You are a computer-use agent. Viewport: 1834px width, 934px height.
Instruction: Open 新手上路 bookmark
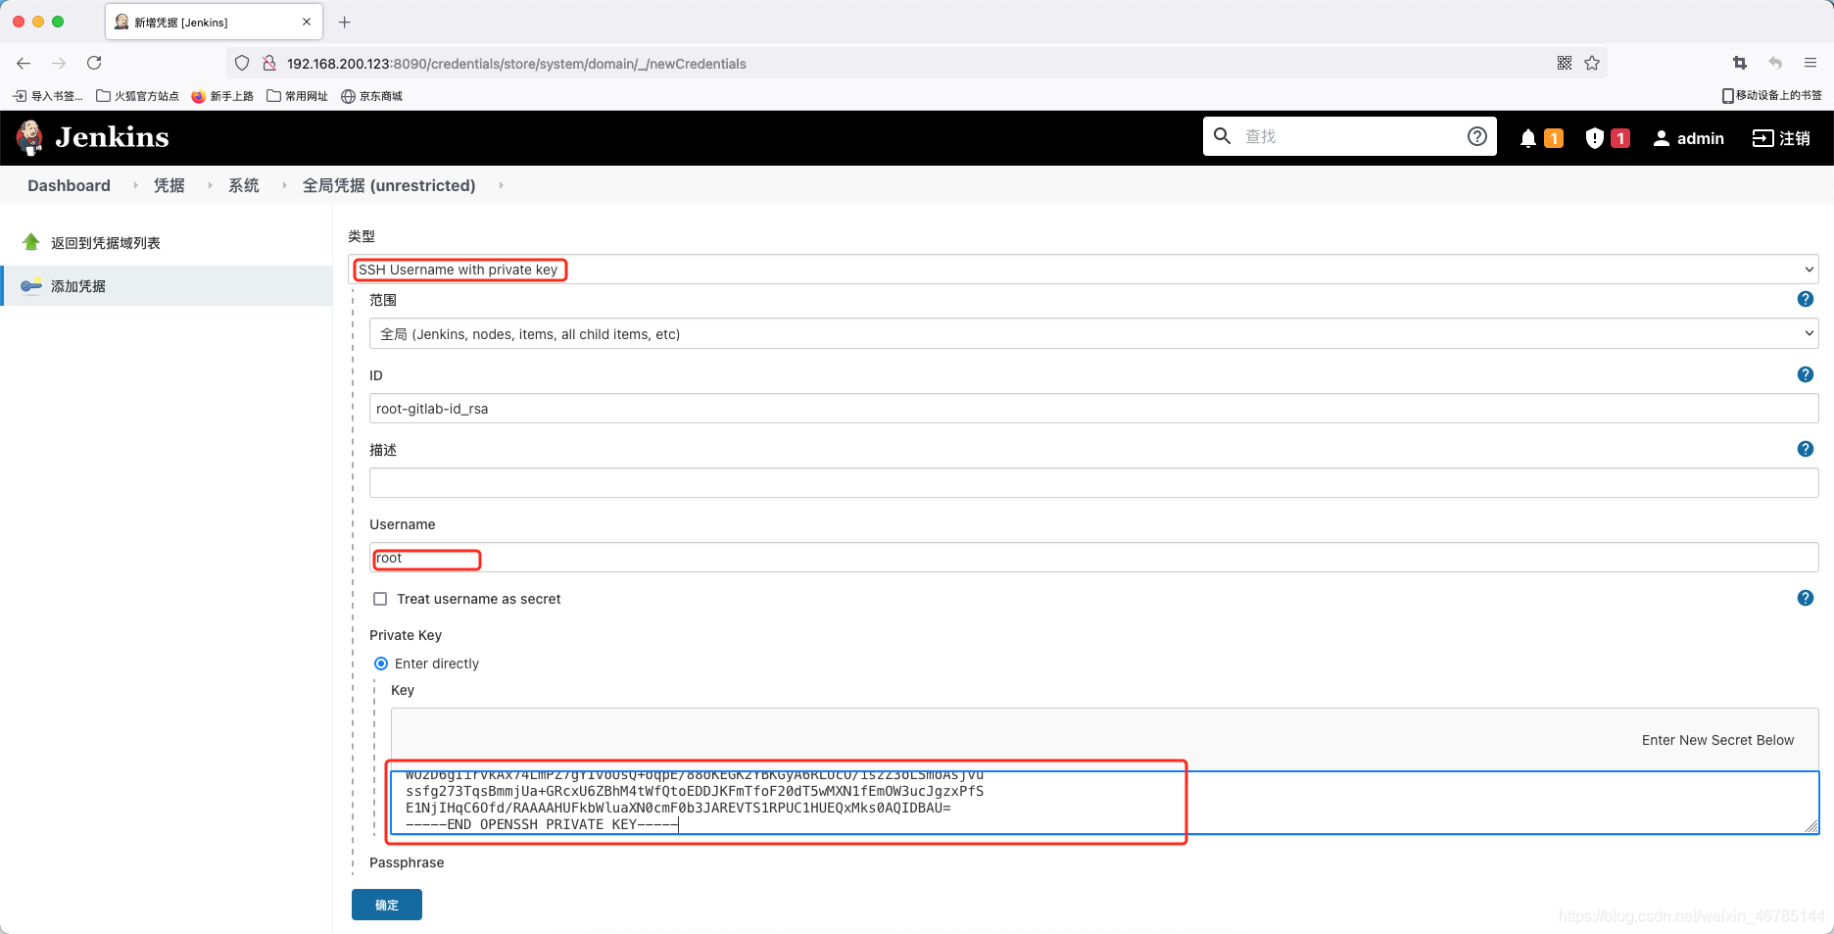coord(222,96)
